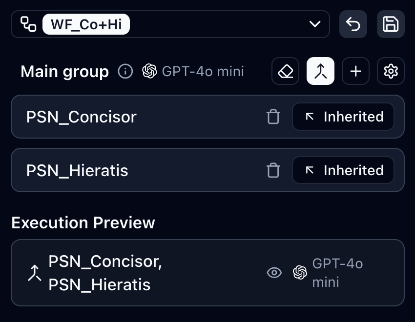Delete PSN_Concisor with its trash icon

click(273, 117)
